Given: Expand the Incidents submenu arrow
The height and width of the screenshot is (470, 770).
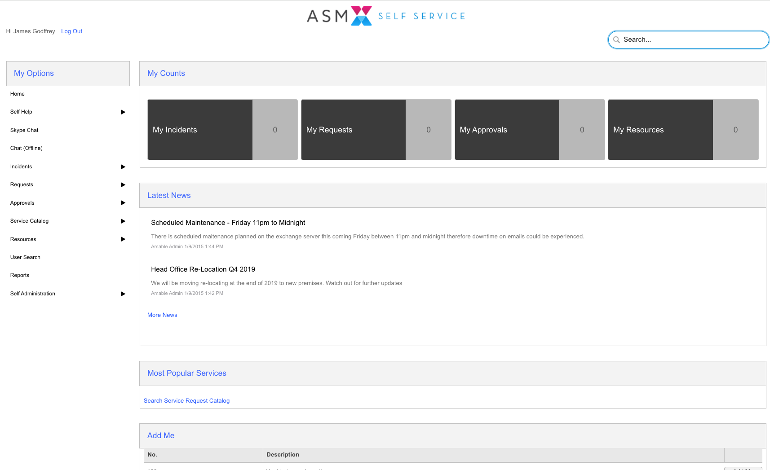Looking at the screenshot, I should pos(123,167).
